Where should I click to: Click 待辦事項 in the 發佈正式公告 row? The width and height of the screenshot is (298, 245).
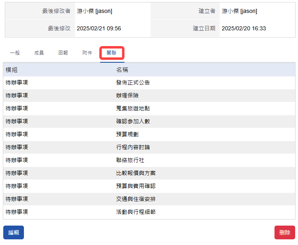pos(17,82)
